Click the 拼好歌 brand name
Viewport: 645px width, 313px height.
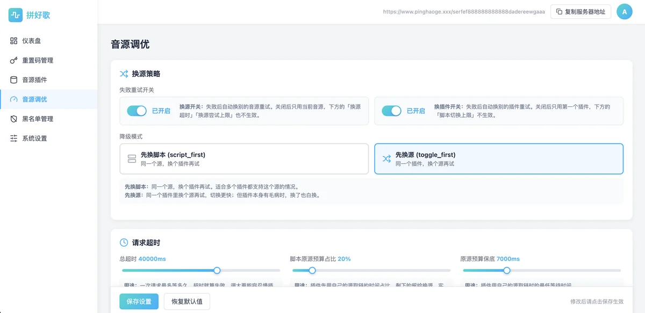point(38,15)
